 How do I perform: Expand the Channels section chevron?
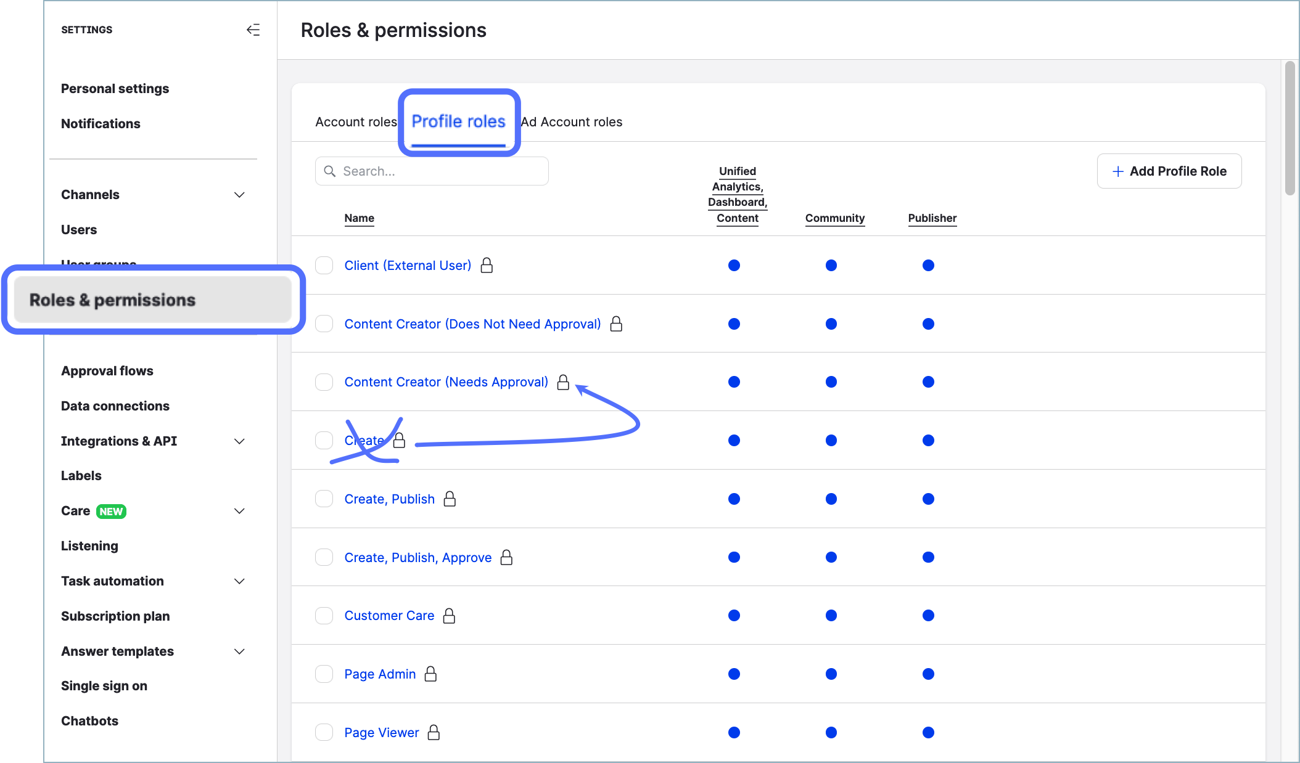239,195
